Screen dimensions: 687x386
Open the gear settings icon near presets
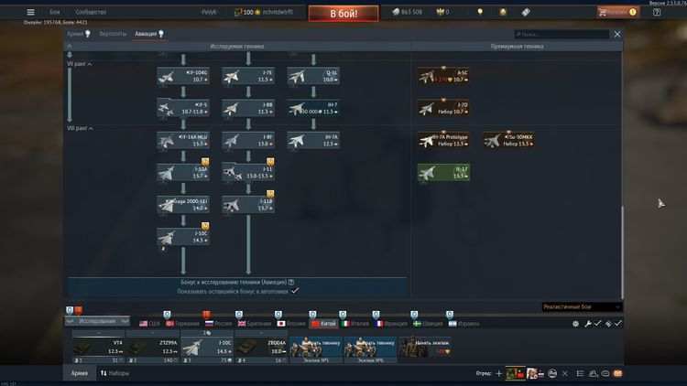click(575, 323)
